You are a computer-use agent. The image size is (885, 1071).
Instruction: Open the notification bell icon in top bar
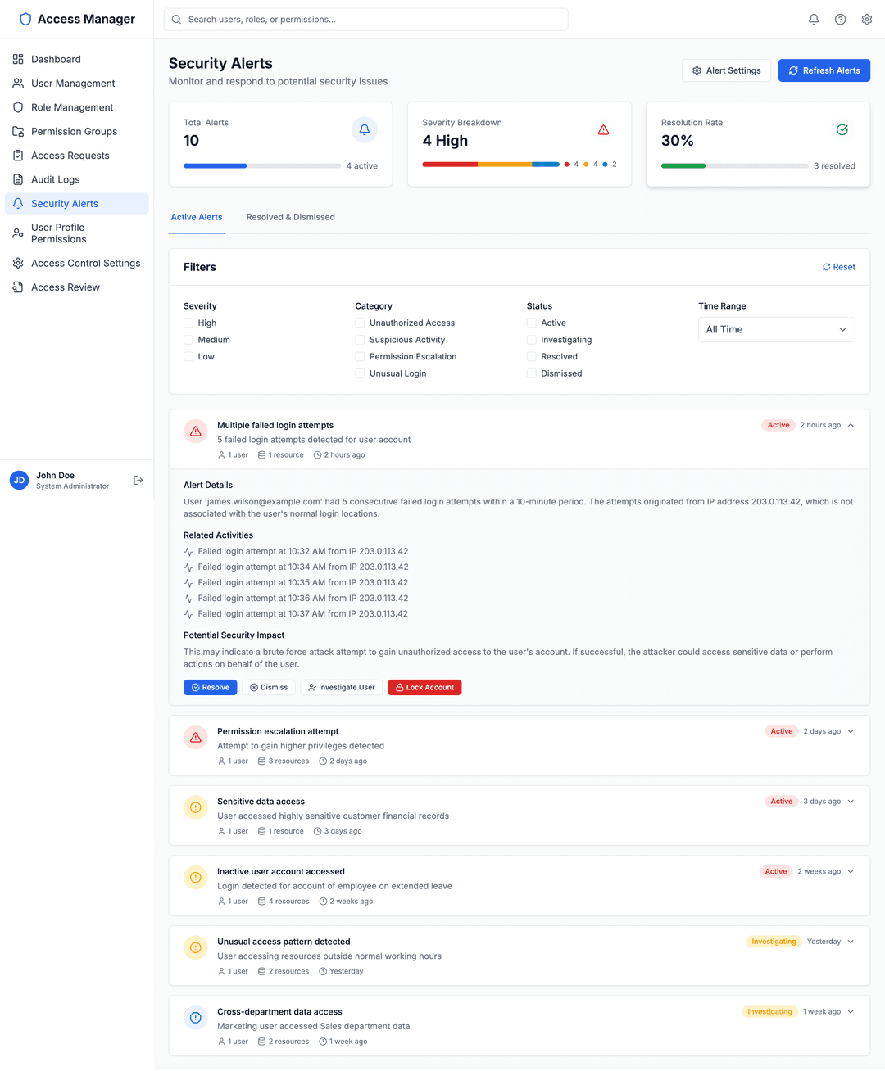click(x=813, y=19)
